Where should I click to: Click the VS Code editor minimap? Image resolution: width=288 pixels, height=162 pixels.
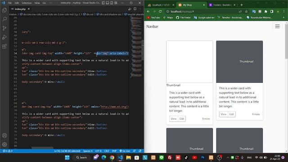[x=136, y=47]
